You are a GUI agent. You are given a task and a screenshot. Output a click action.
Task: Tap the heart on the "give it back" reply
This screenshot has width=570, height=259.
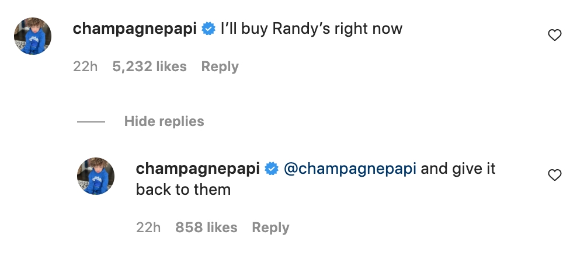click(x=554, y=175)
